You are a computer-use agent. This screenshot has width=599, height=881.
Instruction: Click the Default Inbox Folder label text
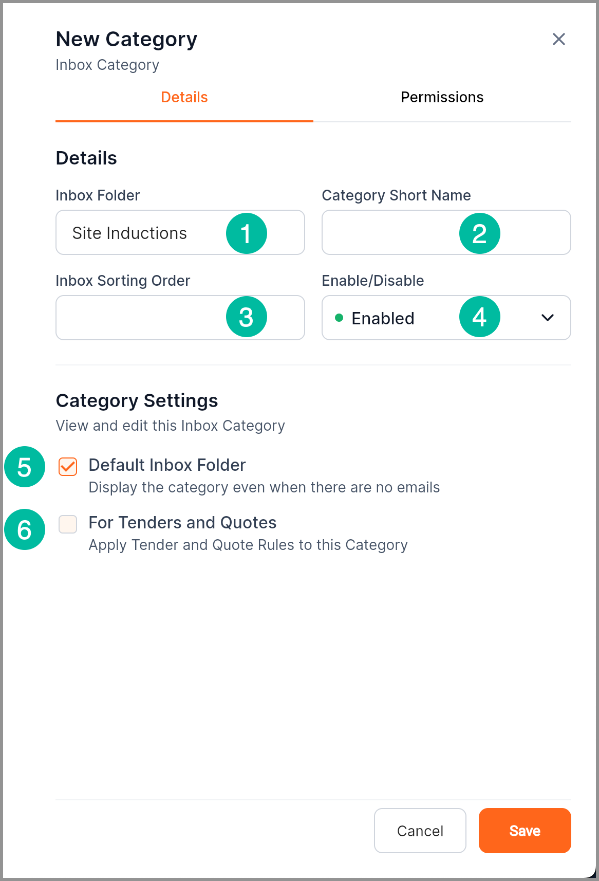tap(167, 465)
